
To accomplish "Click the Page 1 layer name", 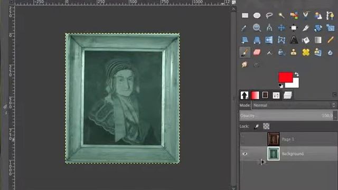I will pos(288,139).
